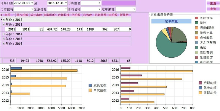The height and width of the screenshot is (111, 220).
Task: Collapse the 年份: 2013 group row
Action: [x=4, y=24]
